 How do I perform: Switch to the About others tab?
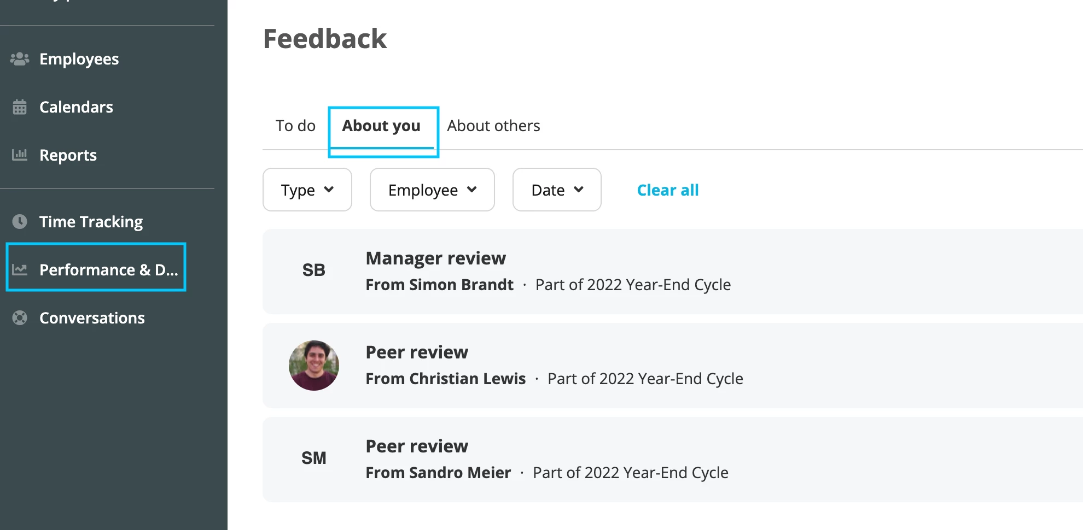[493, 126]
